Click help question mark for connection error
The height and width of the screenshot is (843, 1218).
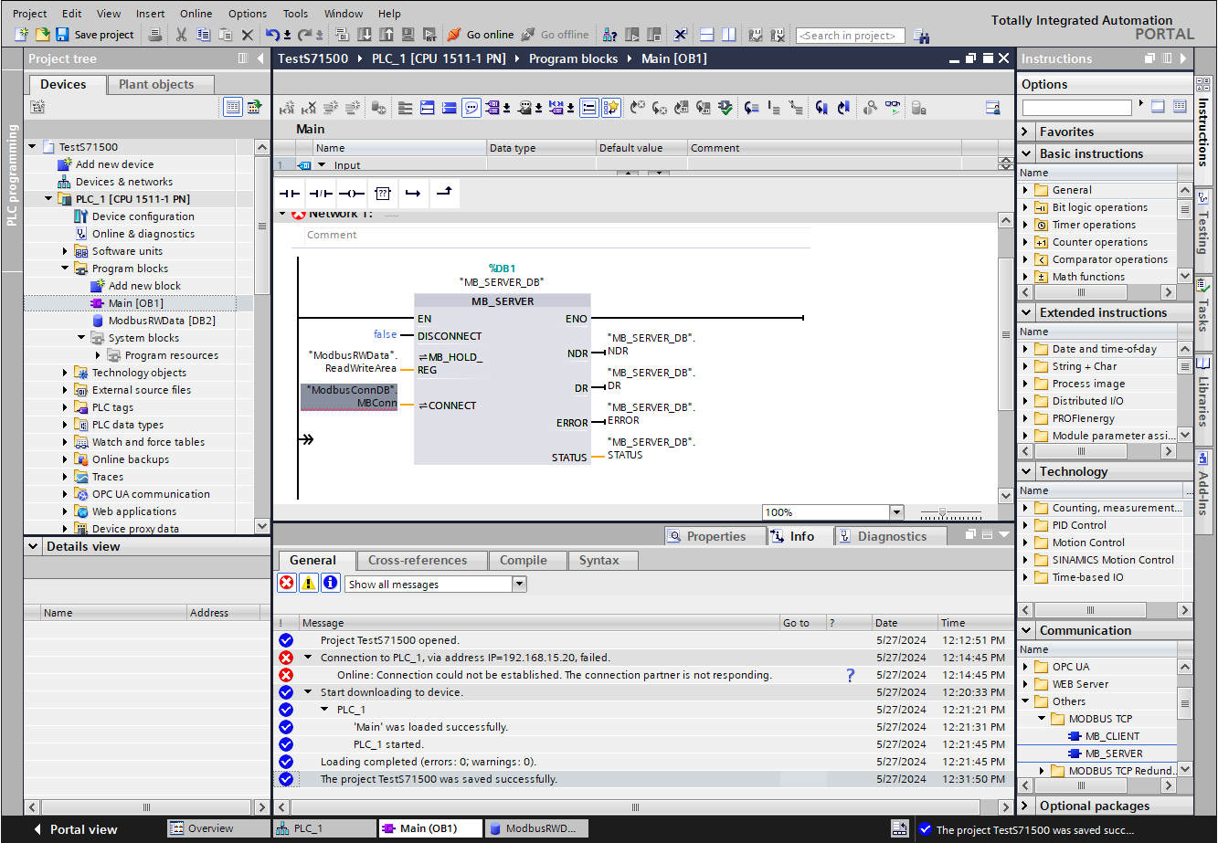pos(851,675)
